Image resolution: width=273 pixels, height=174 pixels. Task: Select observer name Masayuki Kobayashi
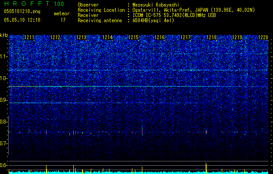(156, 5)
